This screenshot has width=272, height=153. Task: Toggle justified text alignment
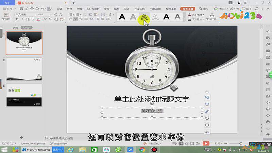click(86, 19)
